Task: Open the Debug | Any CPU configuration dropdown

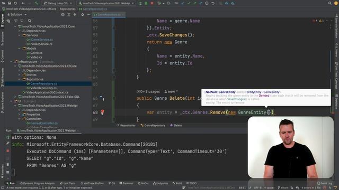Action: click(58, 3)
